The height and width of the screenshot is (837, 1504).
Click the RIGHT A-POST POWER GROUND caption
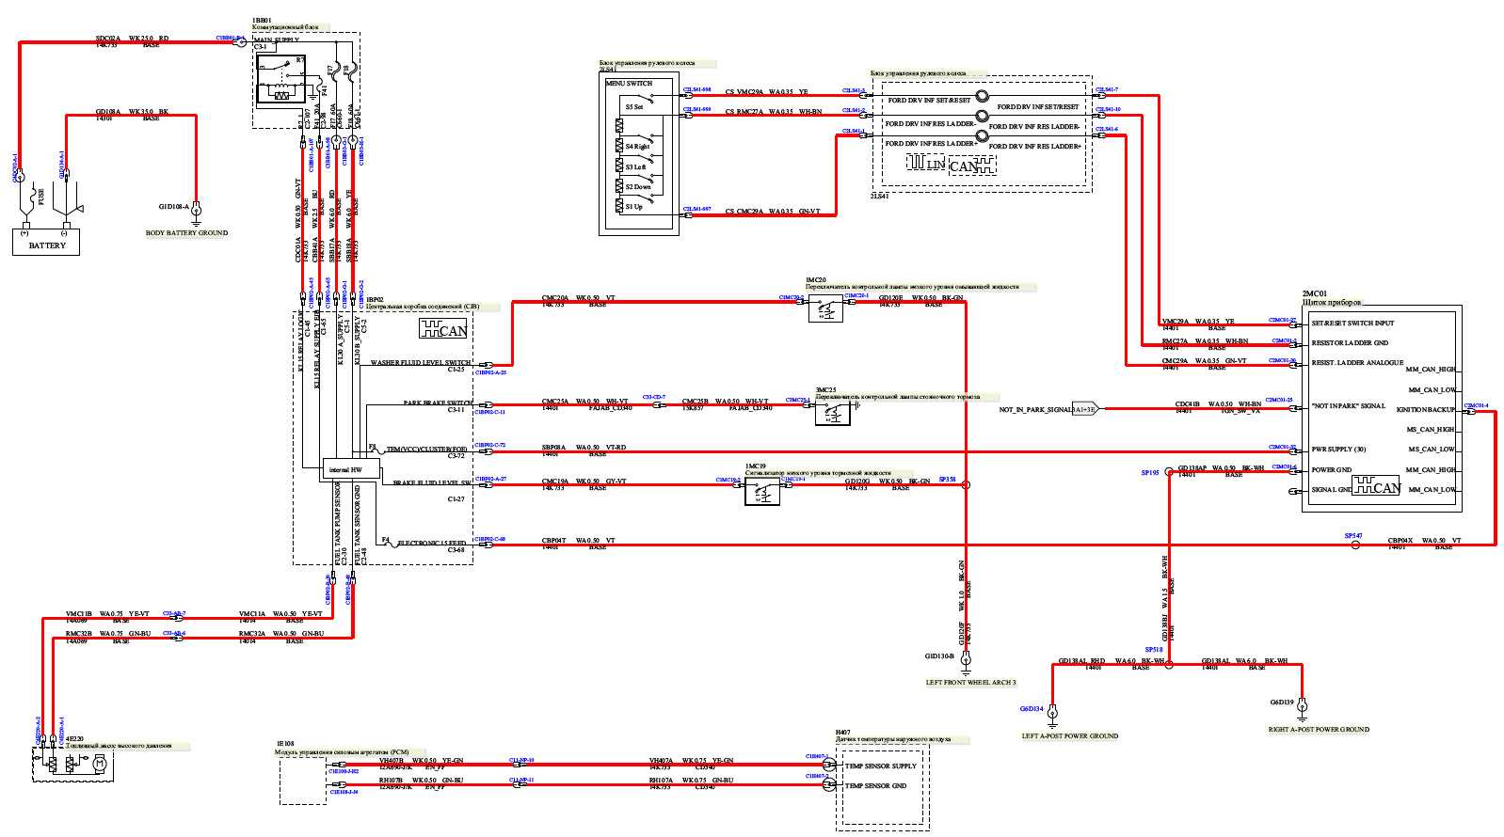pos(1319,729)
